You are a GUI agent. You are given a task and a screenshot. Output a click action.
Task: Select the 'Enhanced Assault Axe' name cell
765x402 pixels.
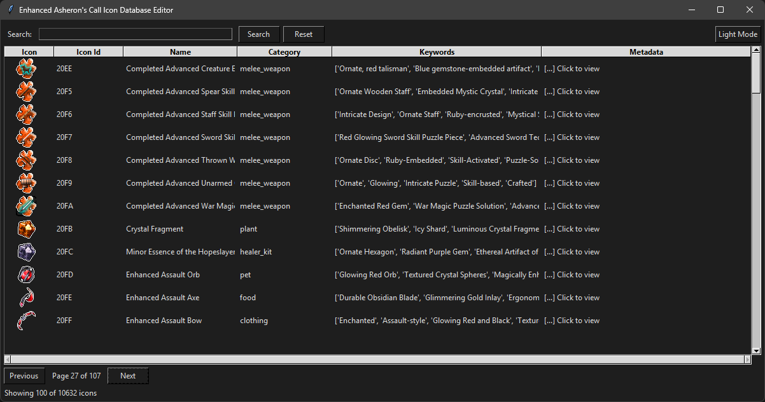point(163,298)
